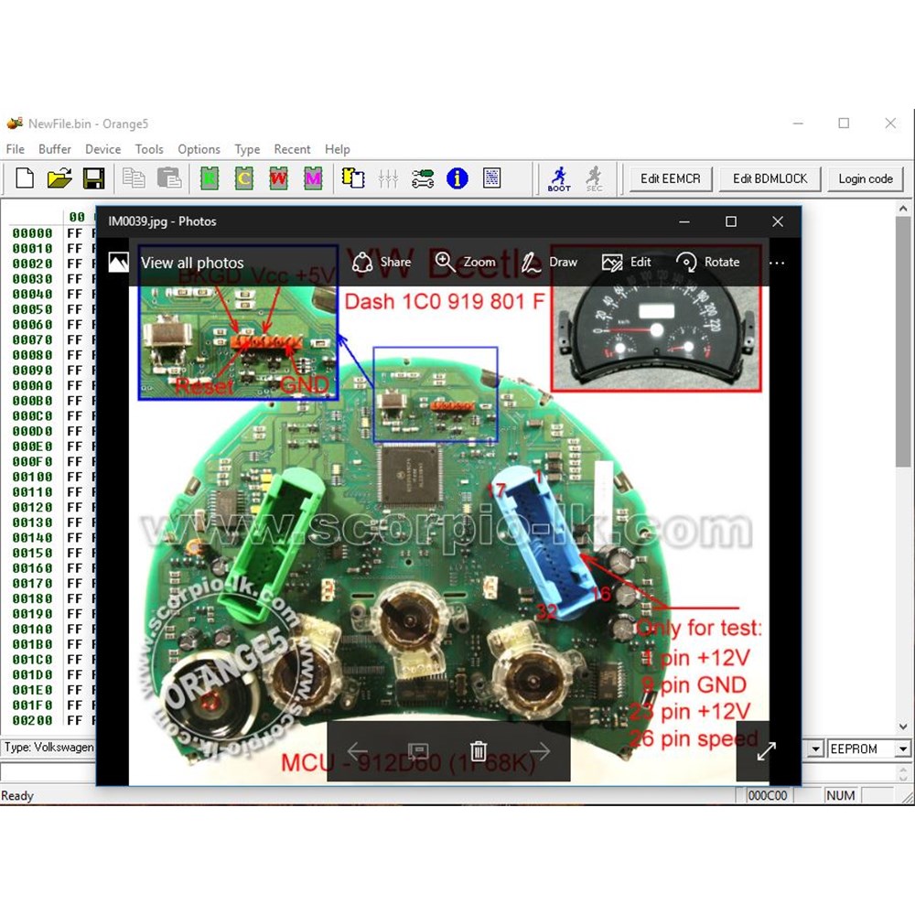Maximize the Photos window

[730, 221]
